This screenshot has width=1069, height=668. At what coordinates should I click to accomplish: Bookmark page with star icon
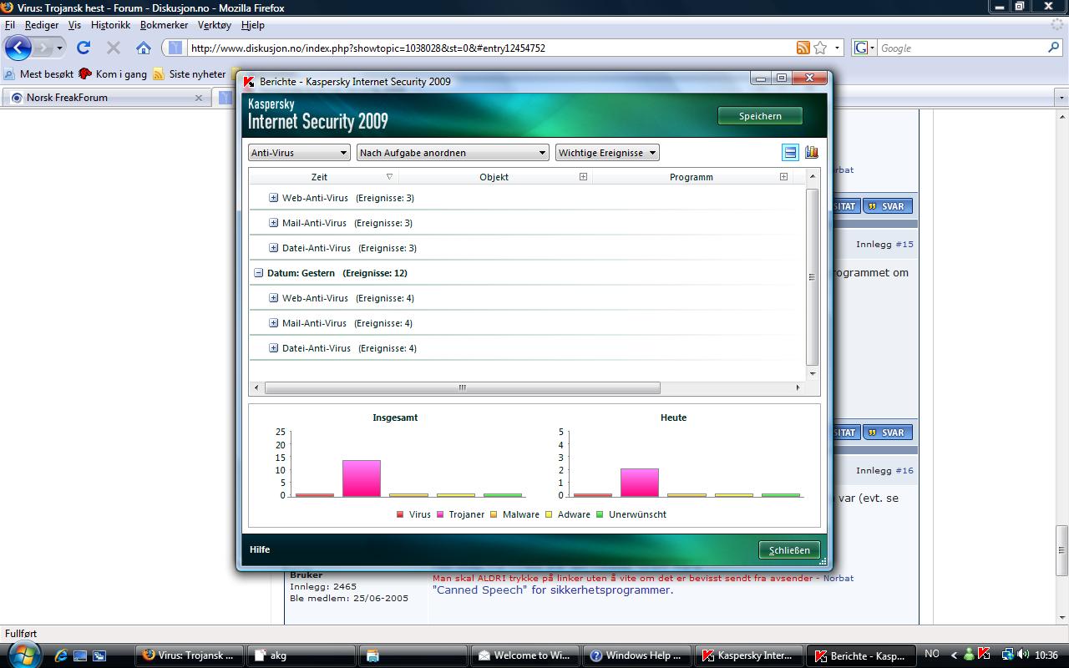[x=820, y=48]
